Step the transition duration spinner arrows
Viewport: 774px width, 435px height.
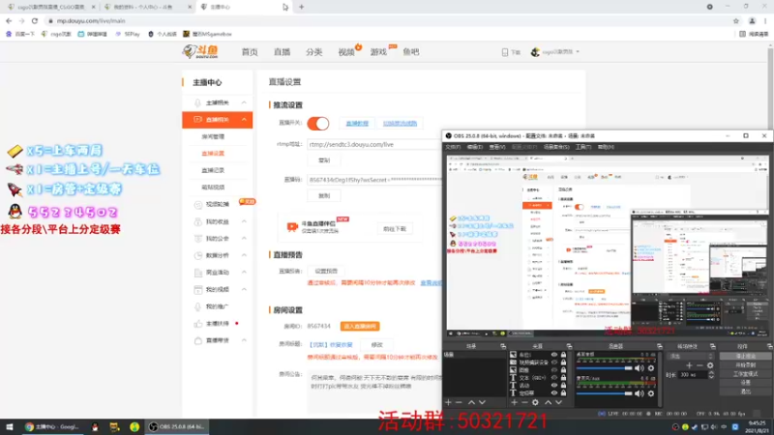pos(711,375)
